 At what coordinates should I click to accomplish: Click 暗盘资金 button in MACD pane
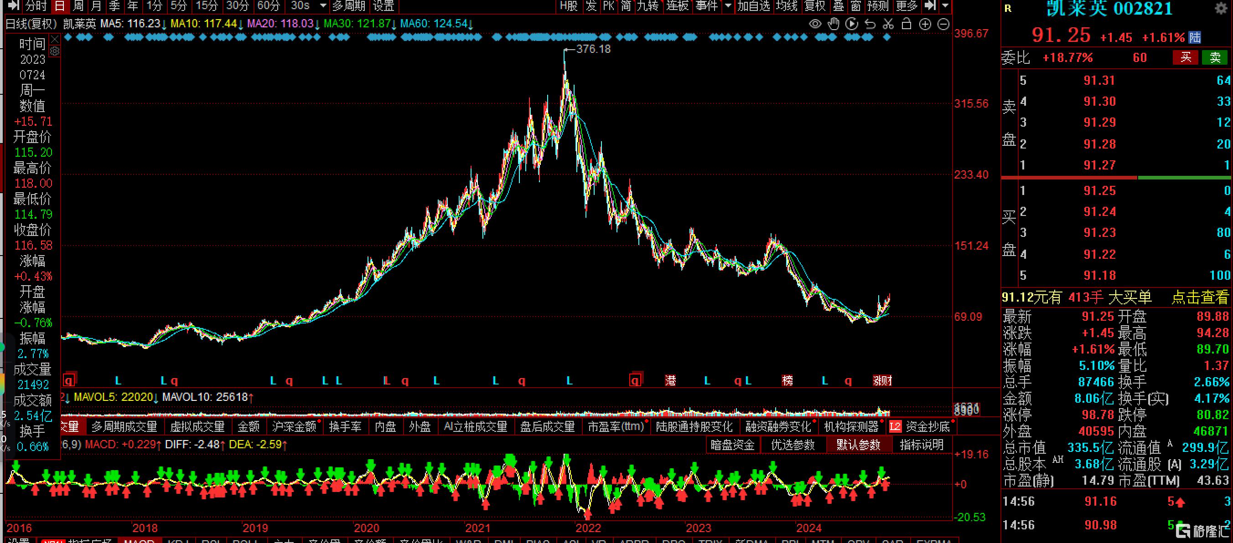coord(732,445)
